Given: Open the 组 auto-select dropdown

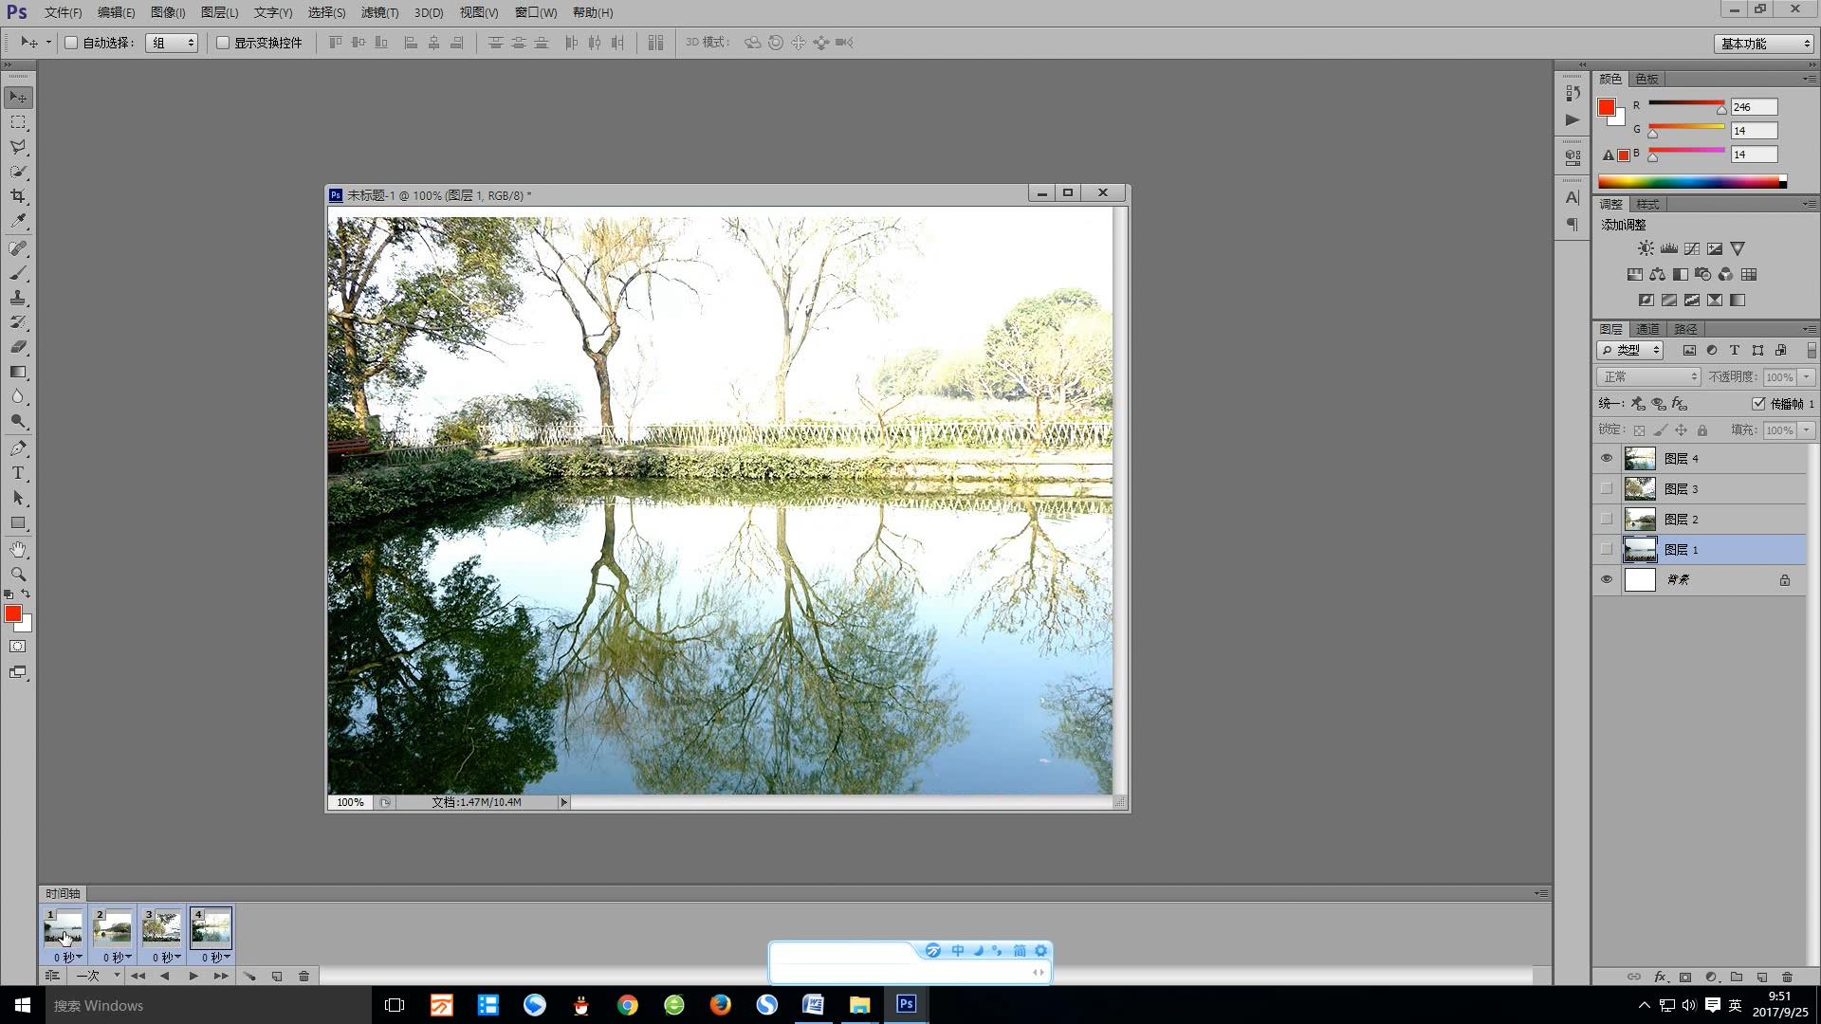Looking at the screenshot, I should coord(172,43).
